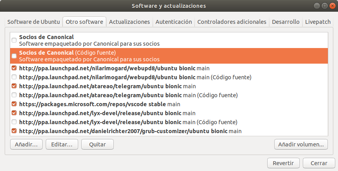Uncheck the Microsoft vscode stable repository

[x=14, y=104]
